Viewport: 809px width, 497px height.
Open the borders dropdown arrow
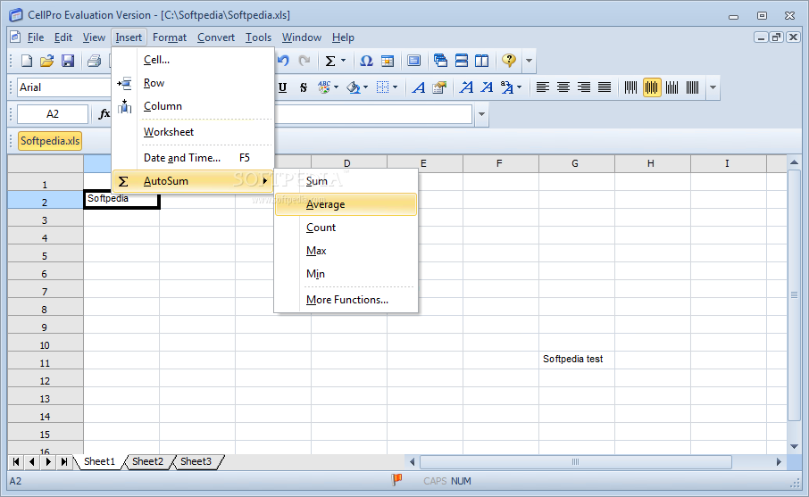coord(396,87)
